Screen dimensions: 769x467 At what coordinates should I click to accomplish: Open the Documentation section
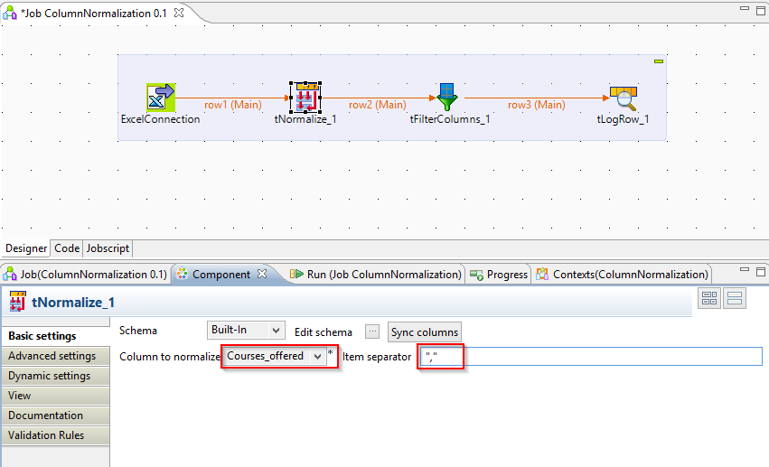(55, 416)
